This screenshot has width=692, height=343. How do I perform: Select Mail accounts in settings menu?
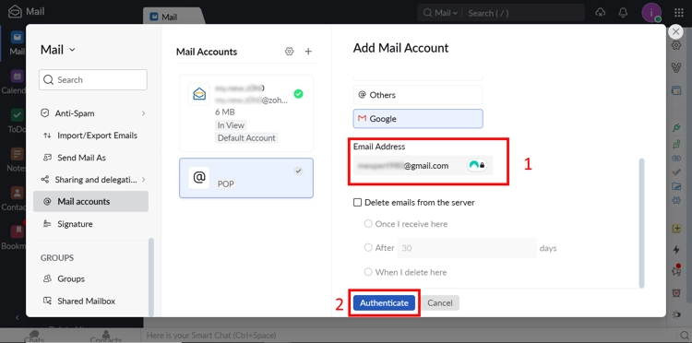click(91, 202)
